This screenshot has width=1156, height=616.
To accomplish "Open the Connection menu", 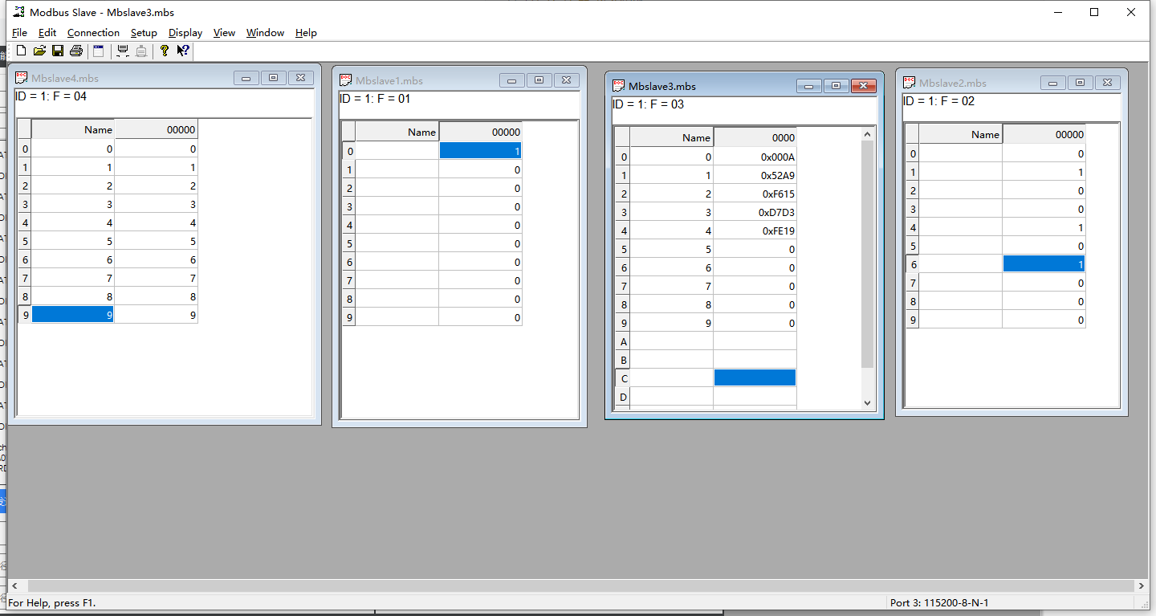I will (x=93, y=33).
